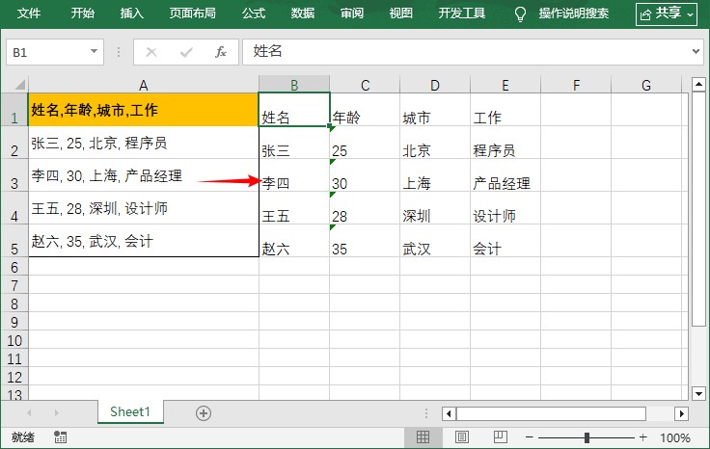
Task: Click previous sheet navigation arrow
Action: pos(30,412)
